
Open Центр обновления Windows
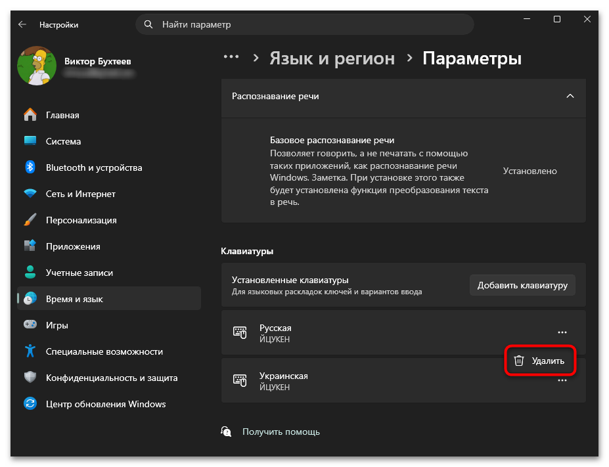tap(109, 404)
